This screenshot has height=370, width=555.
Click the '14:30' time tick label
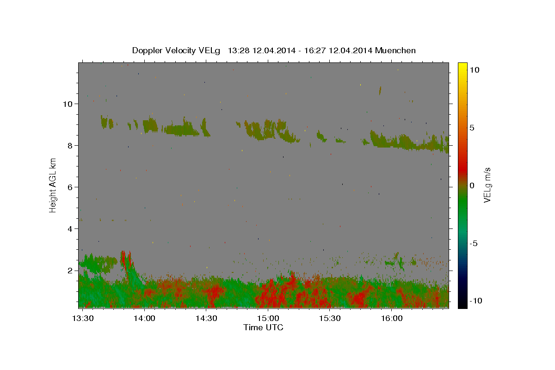pos(206,318)
